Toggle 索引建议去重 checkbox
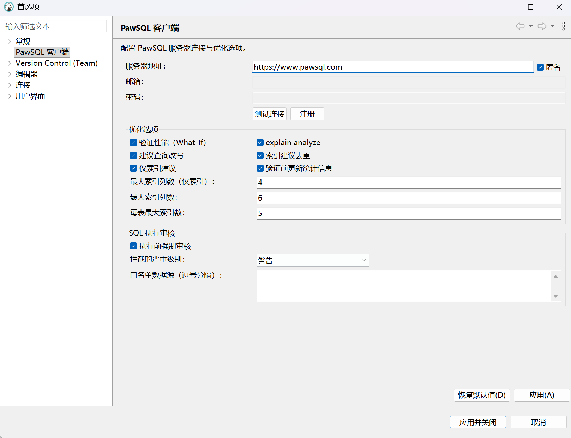The image size is (571, 438). click(x=260, y=155)
